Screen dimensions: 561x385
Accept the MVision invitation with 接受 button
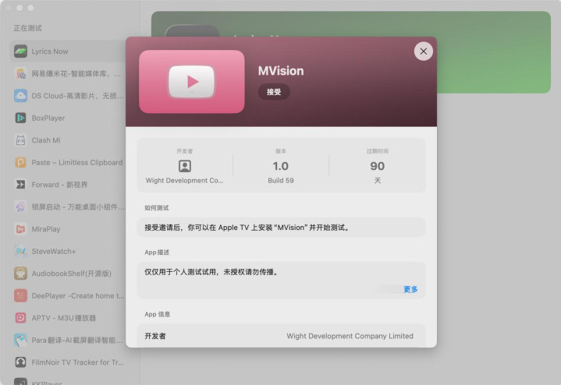[x=274, y=92]
